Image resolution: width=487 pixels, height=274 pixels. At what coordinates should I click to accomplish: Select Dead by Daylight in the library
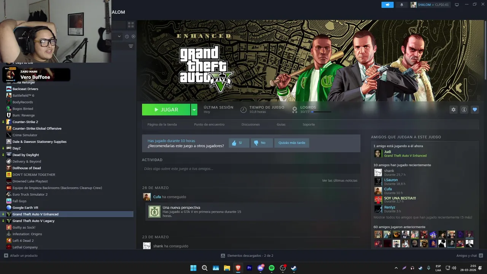tap(25, 155)
